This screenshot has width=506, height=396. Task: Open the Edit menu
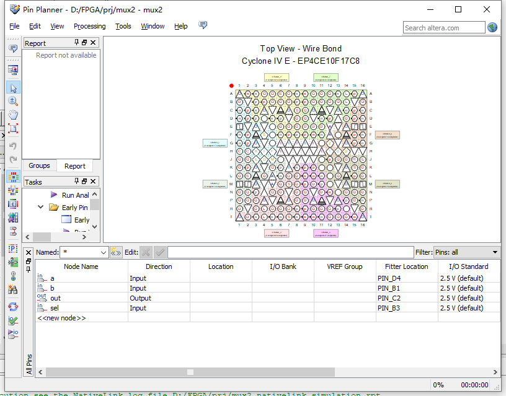point(35,26)
